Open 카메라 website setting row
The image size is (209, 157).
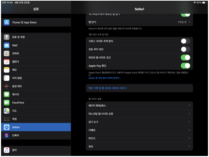point(139,130)
